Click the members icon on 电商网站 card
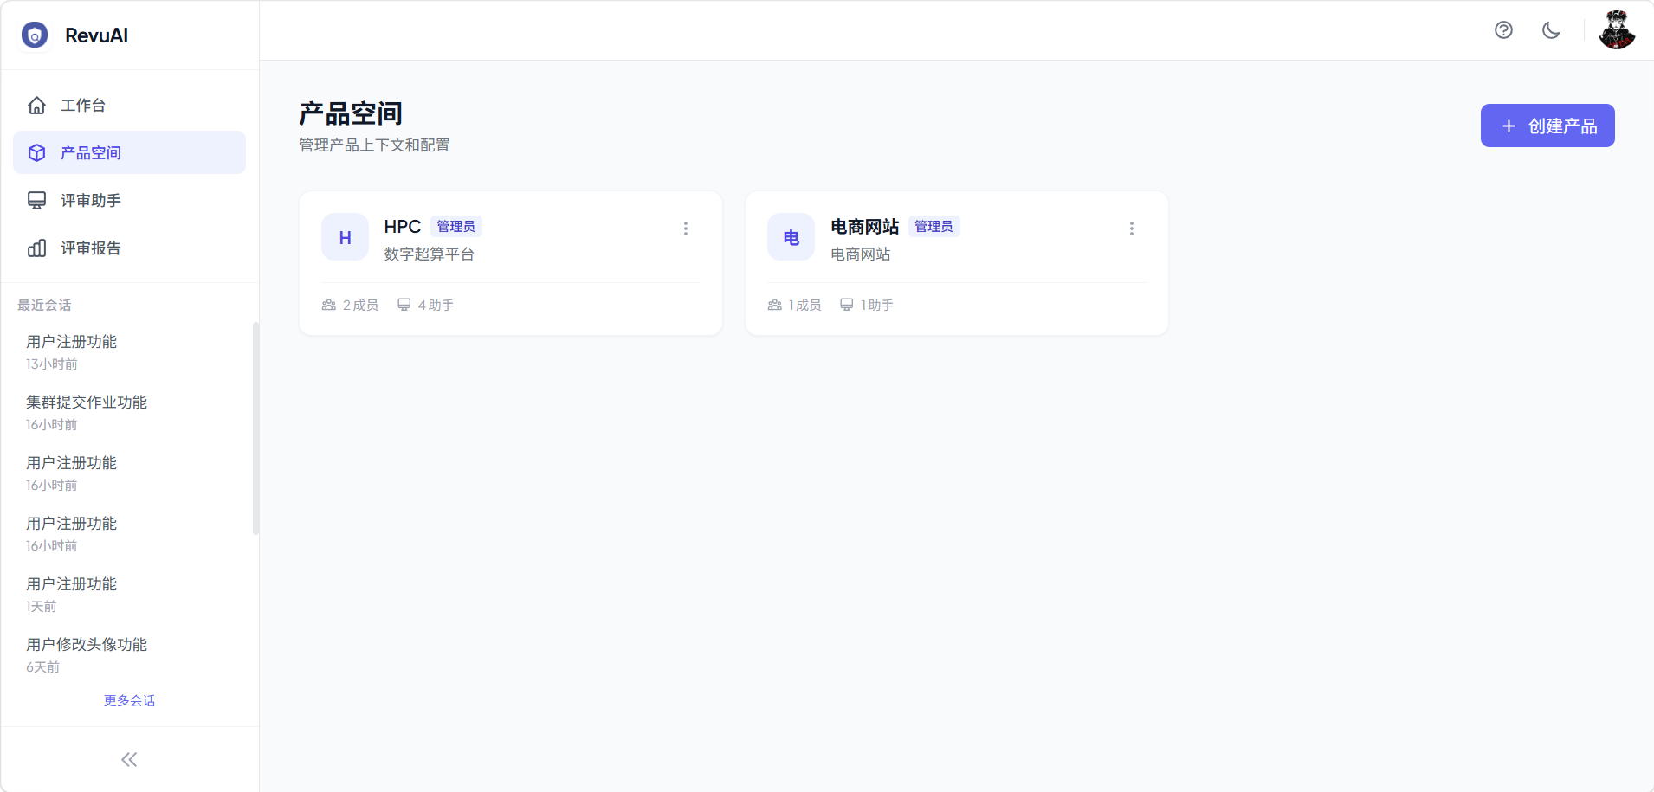The image size is (1654, 792). tap(775, 305)
